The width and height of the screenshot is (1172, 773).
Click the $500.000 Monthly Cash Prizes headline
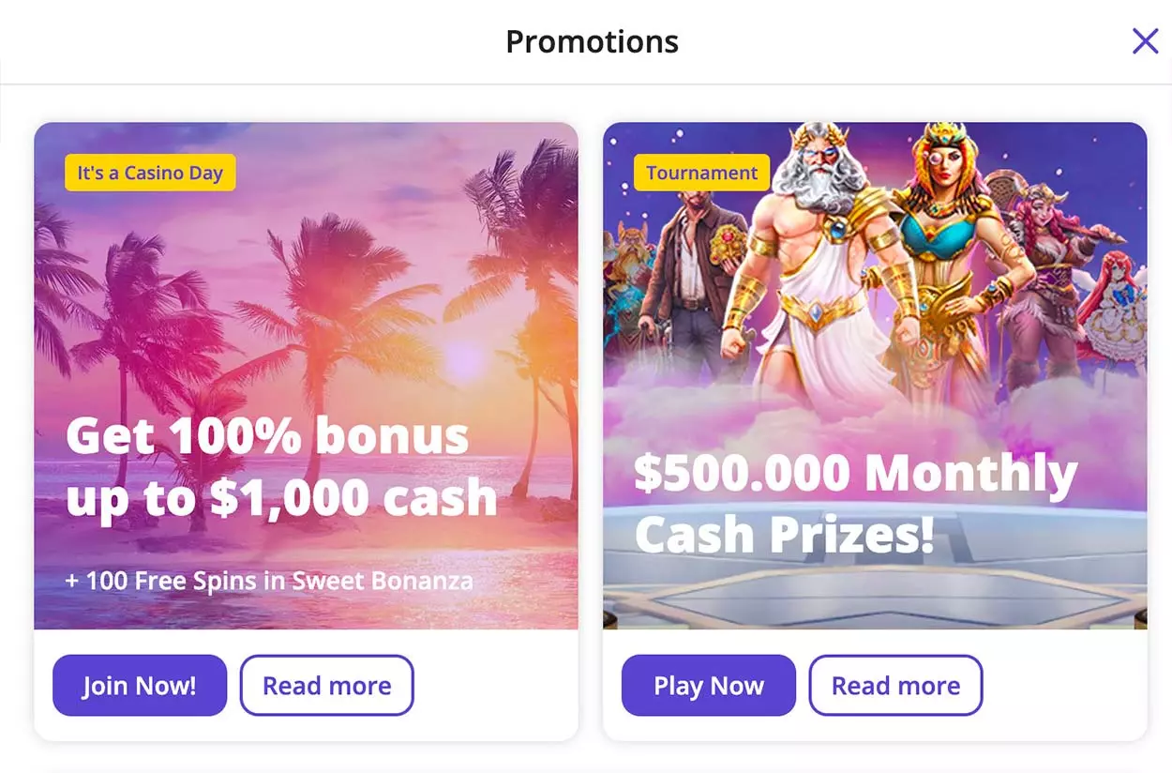pyautogui.click(x=855, y=504)
